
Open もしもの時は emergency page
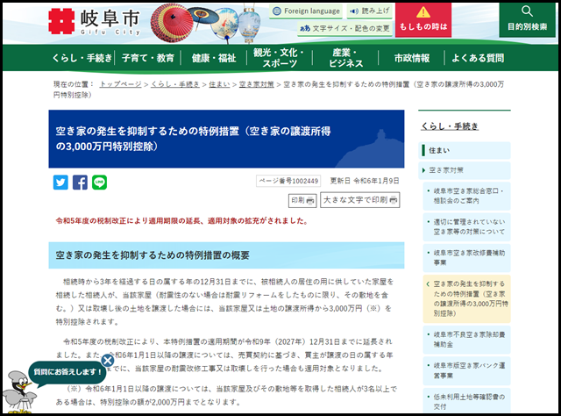[x=423, y=19]
